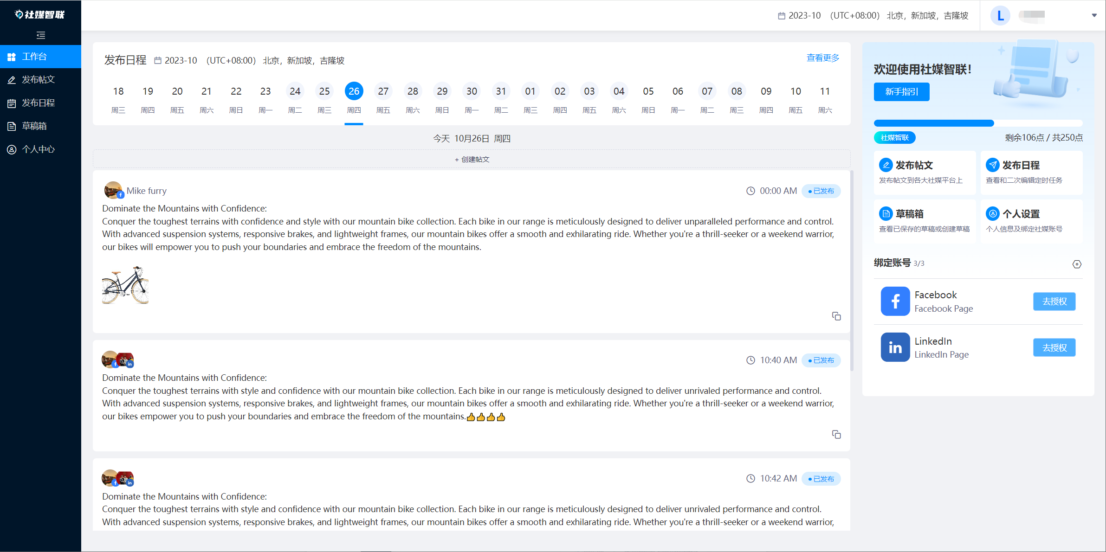Click the copy icon on the 10:40 AM post
This screenshot has width=1106, height=552.
[x=836, y=434]
